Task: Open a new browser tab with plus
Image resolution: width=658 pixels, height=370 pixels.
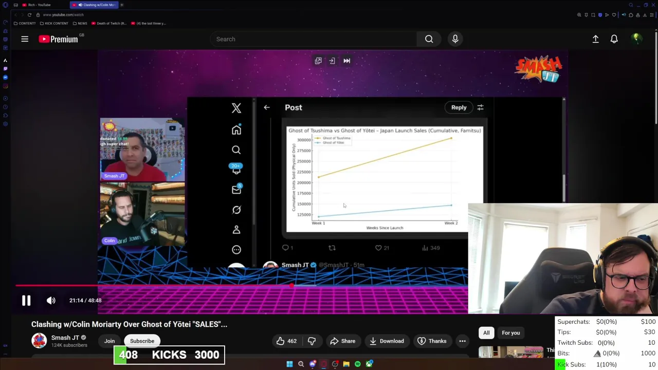Action: coord(122,5)
